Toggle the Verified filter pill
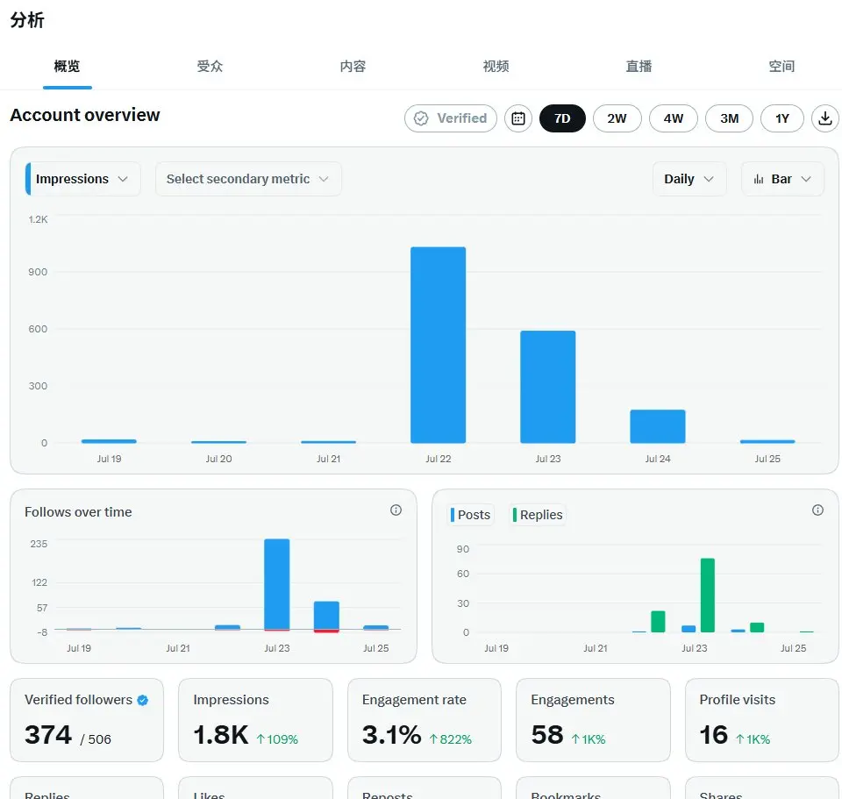The image size is (842, 799). click(x=451, y=118)
